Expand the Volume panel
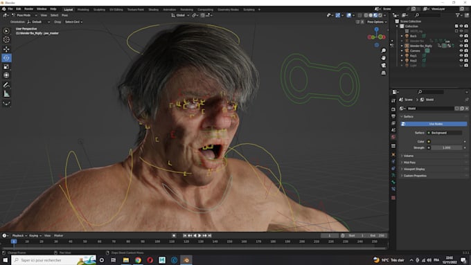Viewport: 471px width, 265px height. click(x=434, y=156)
